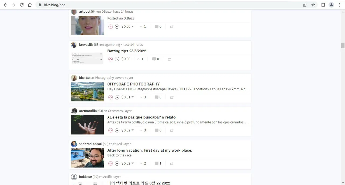This screenshot has height=185, width=345.
Task: Share this page from address bar
Action: (x=305, y=5)
